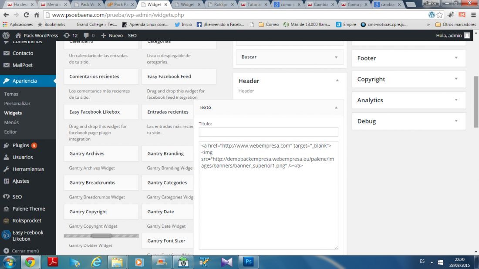
Task: Reload the page
Action: tap(26, 15)
